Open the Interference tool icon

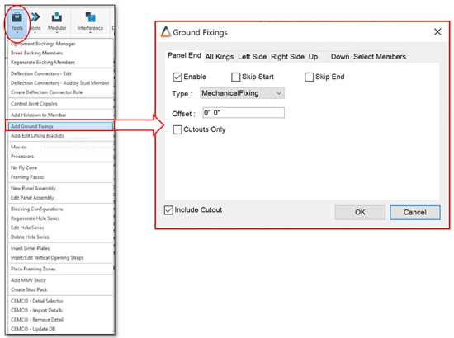coord(90,17)
